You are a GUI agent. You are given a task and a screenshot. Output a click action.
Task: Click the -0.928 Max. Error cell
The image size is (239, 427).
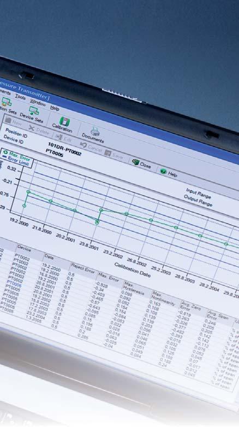coord(102,285)
